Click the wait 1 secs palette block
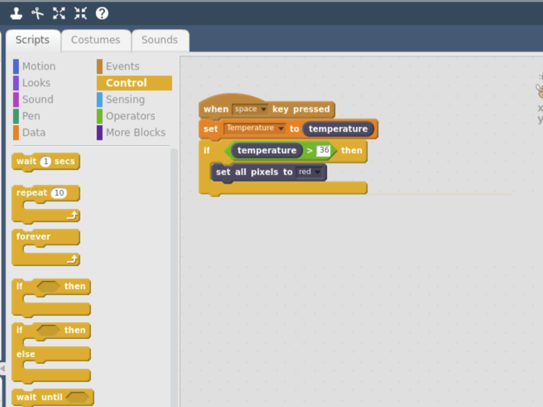This screenshot has height=407, width=543. tap(46, 162)
